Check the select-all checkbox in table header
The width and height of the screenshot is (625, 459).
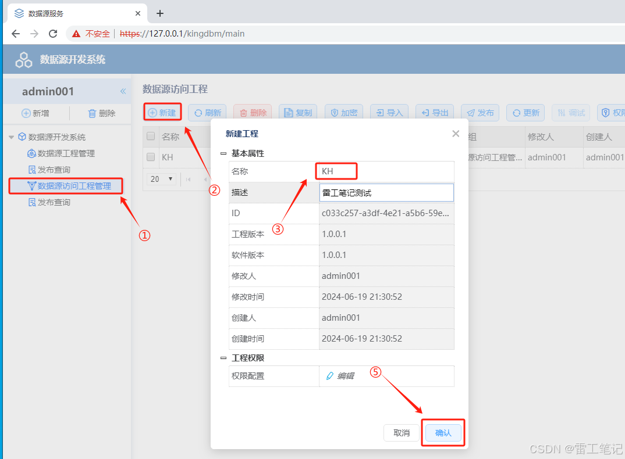[x=150, y=136]
